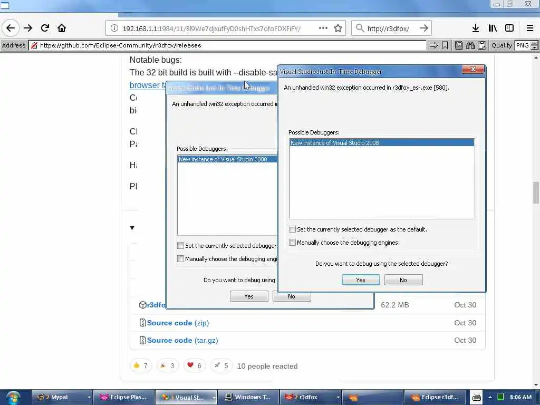Switch to Eclipse r3df... taskbar window
This screenshot has width=540, height=405.
click(x=435, y=398)
